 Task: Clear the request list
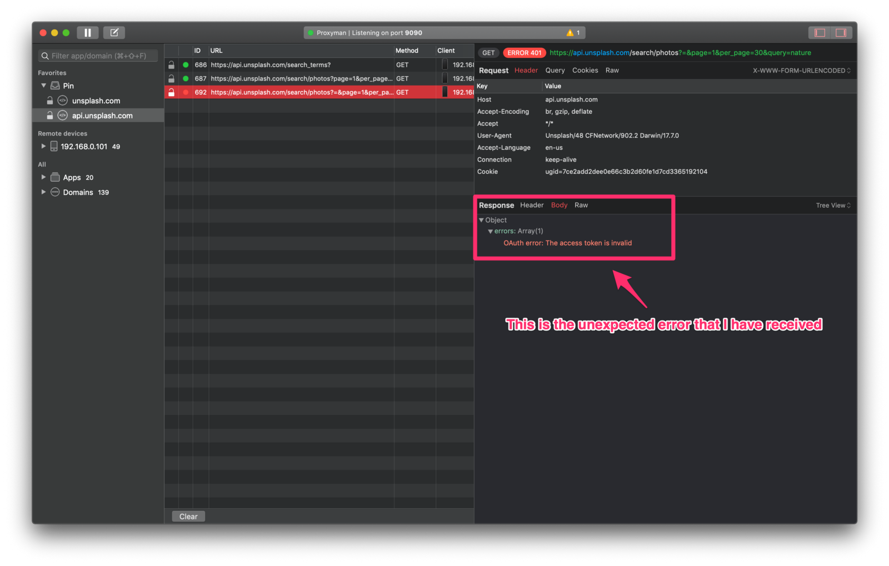(188, 517)
